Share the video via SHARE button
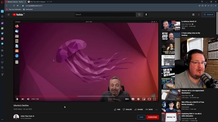Viewport: 218px width, 122px height. tap(139, 109)
